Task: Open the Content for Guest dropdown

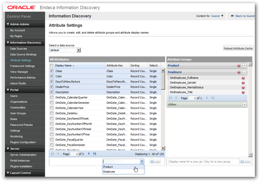Action: tap(222, 16)
